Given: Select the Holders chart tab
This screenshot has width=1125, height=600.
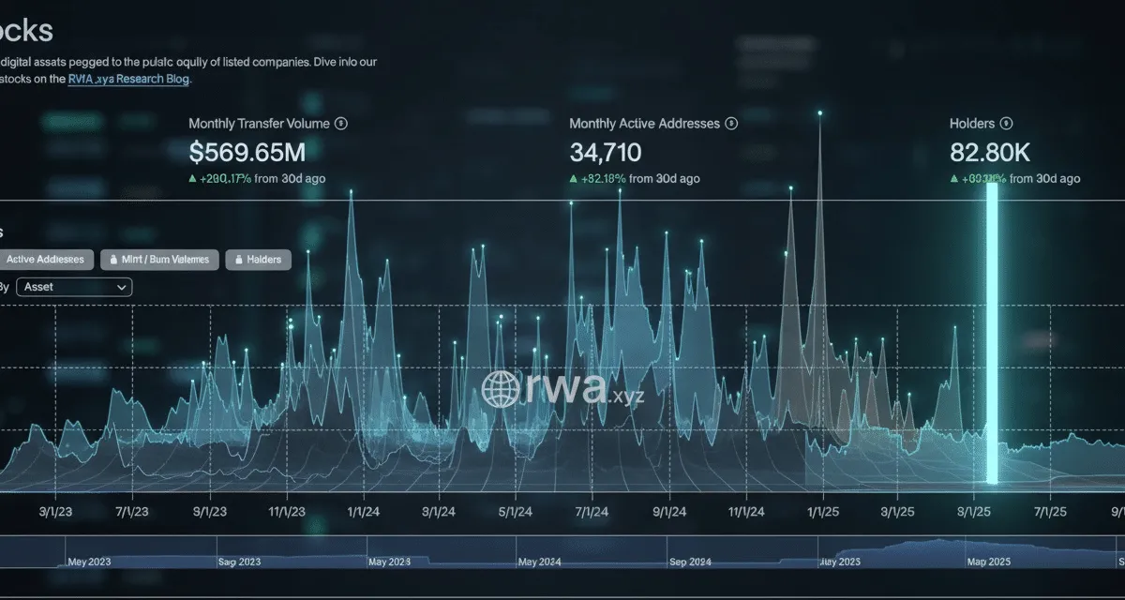Looking at the screenshot, I should click(259, 260).
